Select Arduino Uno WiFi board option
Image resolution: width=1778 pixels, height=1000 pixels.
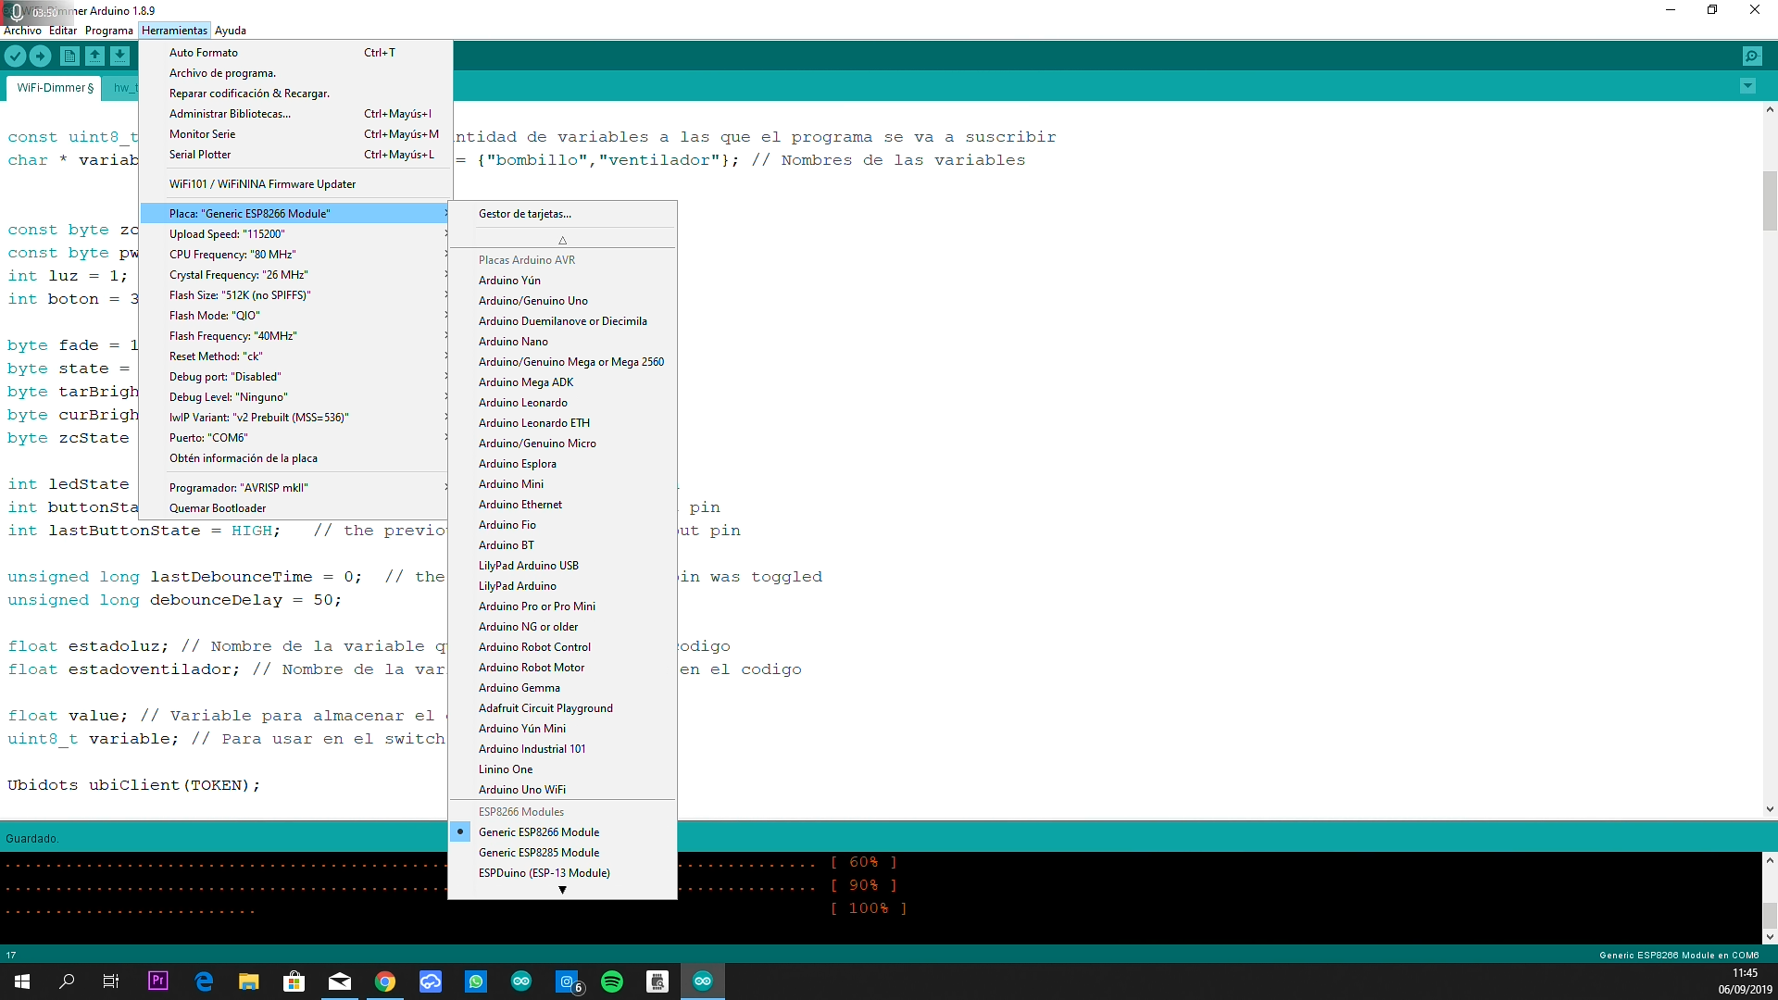coord(522,789)
